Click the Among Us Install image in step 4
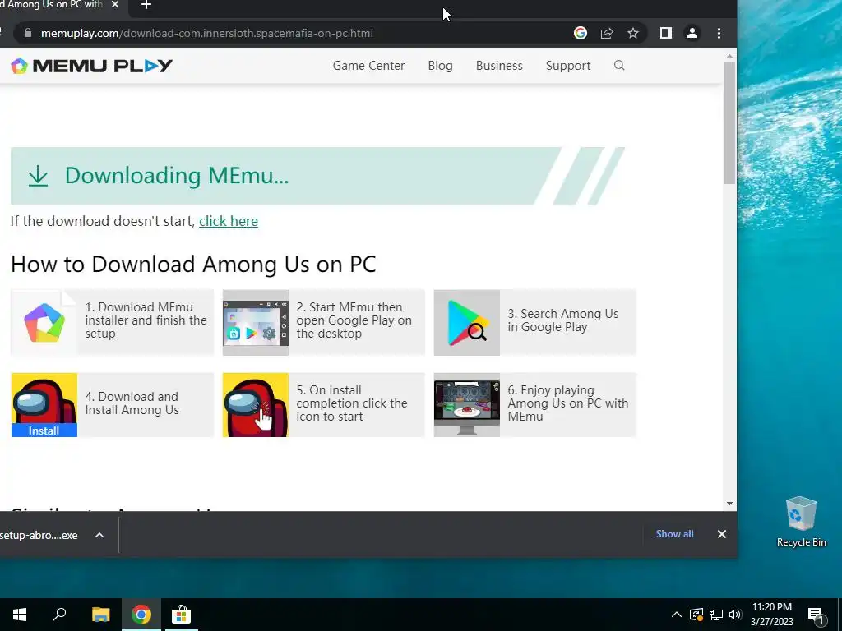The image size is (842, 631). [x=44, y=405]
